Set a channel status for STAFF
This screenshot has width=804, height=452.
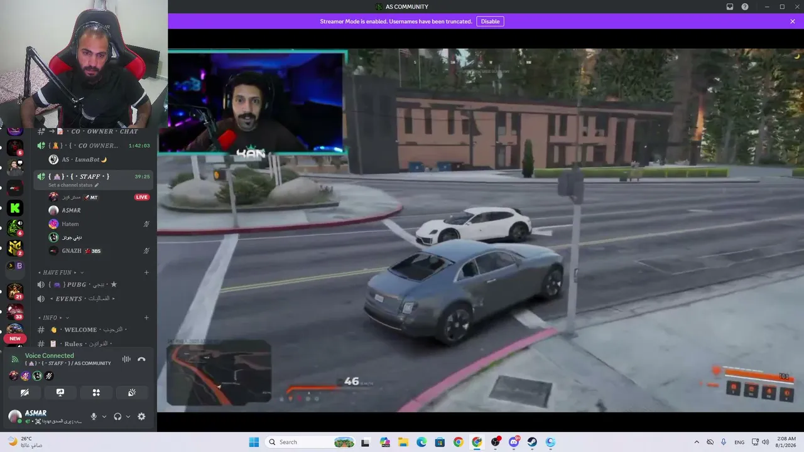tap(73, 185)
